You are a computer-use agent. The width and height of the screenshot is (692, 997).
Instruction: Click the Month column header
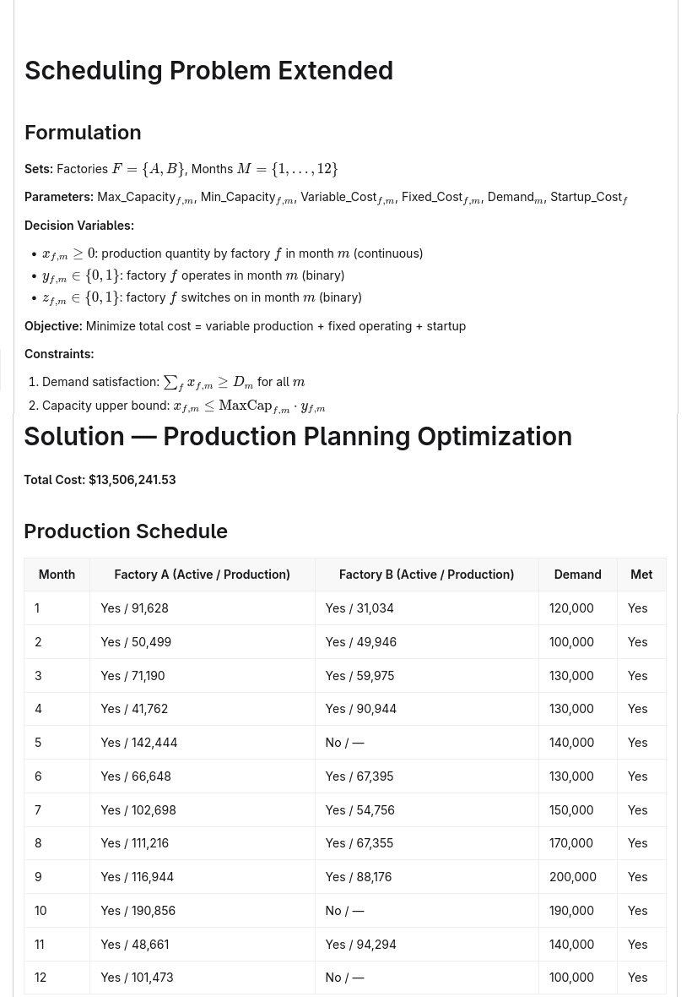tap(57, 575)
